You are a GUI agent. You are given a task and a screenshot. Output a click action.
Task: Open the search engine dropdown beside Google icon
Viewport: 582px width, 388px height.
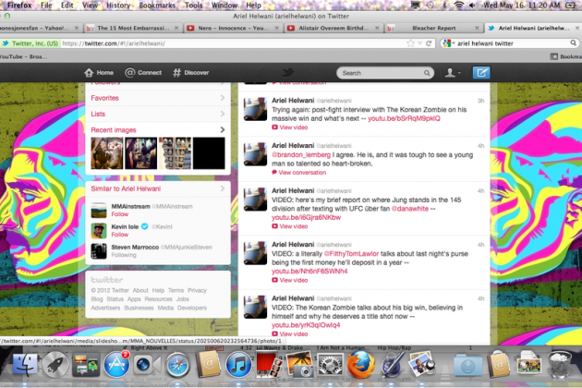(454, 43)
